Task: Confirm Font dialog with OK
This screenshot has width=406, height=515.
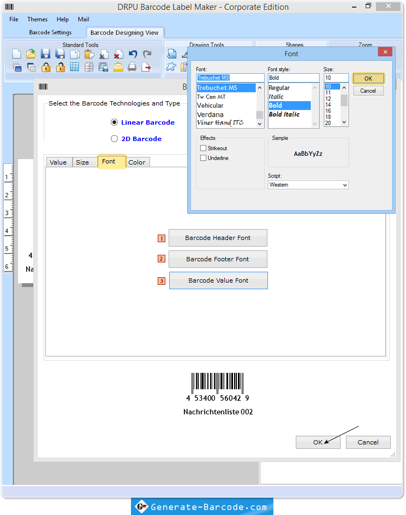Action: click(368, 79)
